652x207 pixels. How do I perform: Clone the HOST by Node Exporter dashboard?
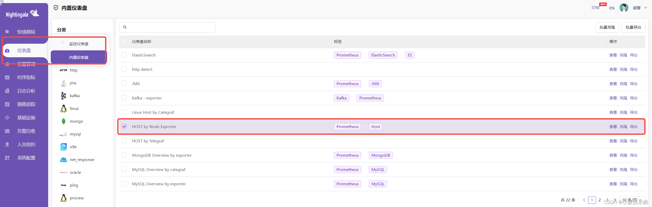pos(623,127)
